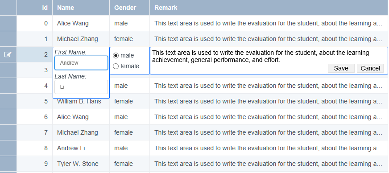Viewport: 389px width, 173px height.
Task: Click the Remark column header
Action: point(269,8)
